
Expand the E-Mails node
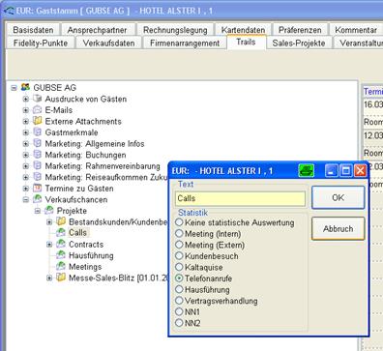pos(26,110)
